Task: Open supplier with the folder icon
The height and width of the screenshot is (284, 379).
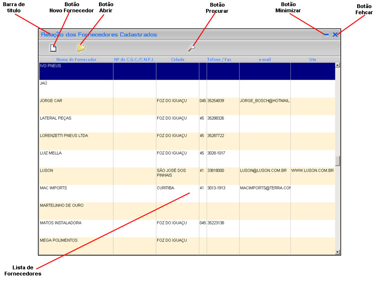Action: 81,48
